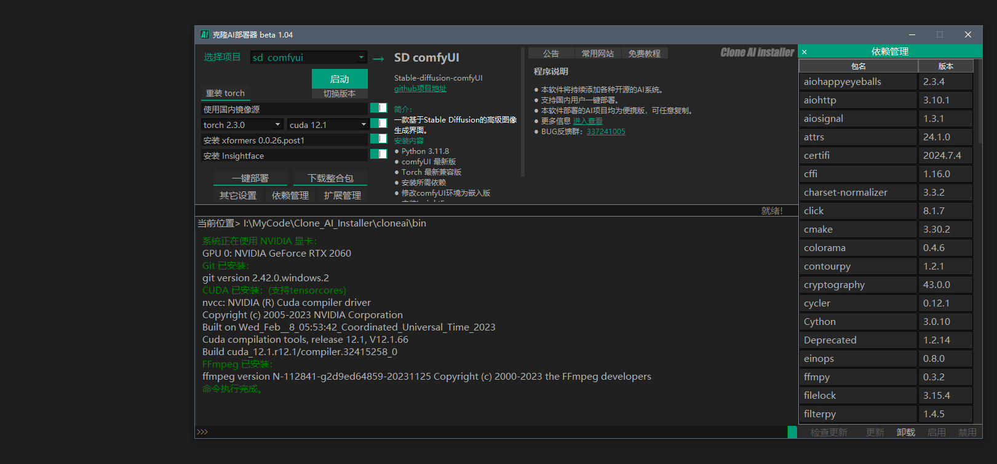Open the 进入查看 link
The height and width of the screenshot is (464, 997).
click(x=587, y=121)
